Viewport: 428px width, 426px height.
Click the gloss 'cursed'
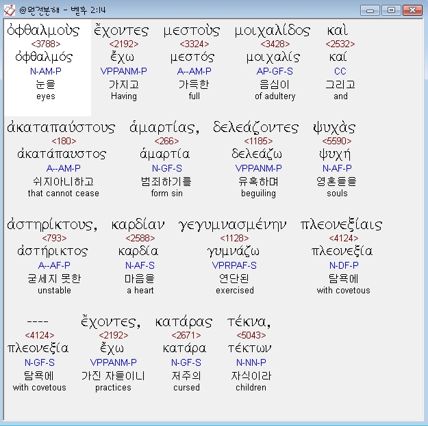click(186, 387)
